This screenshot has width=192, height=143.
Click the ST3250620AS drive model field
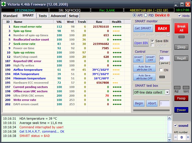(x=25, y=10)
